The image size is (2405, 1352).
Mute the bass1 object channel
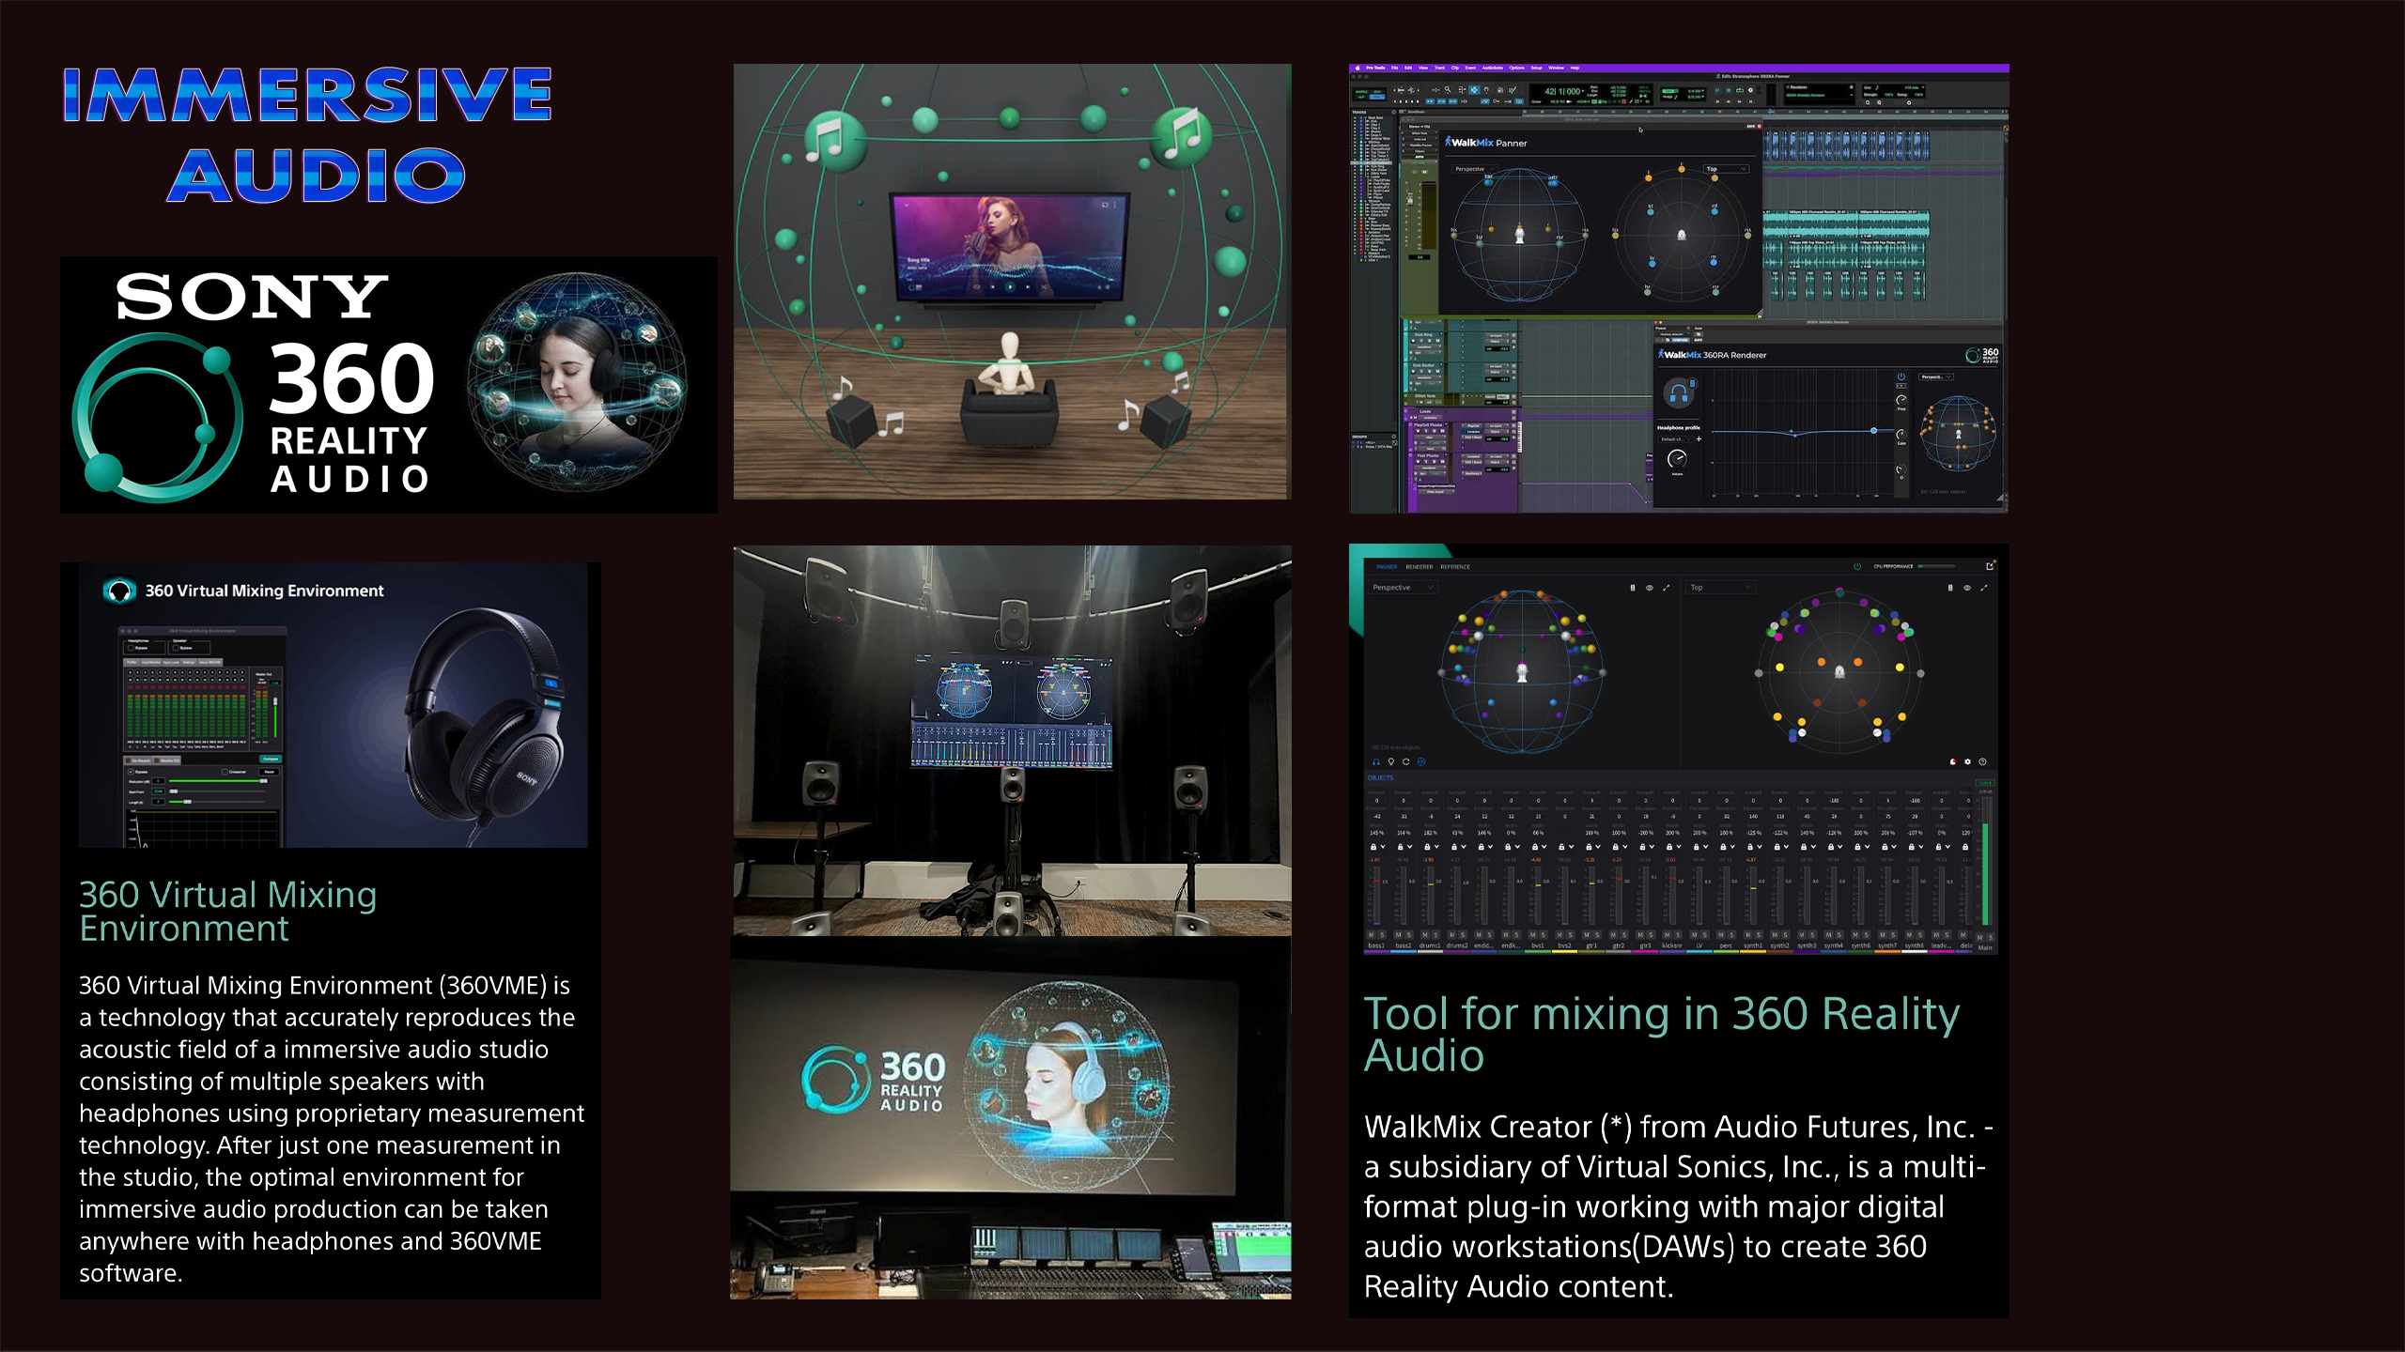pos(1372,935)
